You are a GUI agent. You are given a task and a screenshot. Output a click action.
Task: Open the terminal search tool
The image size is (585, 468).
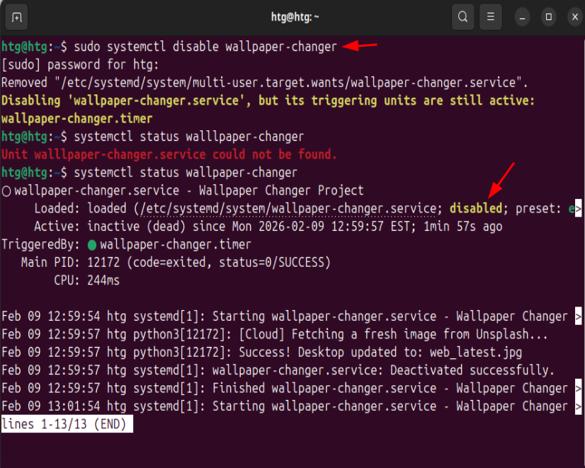462,17
